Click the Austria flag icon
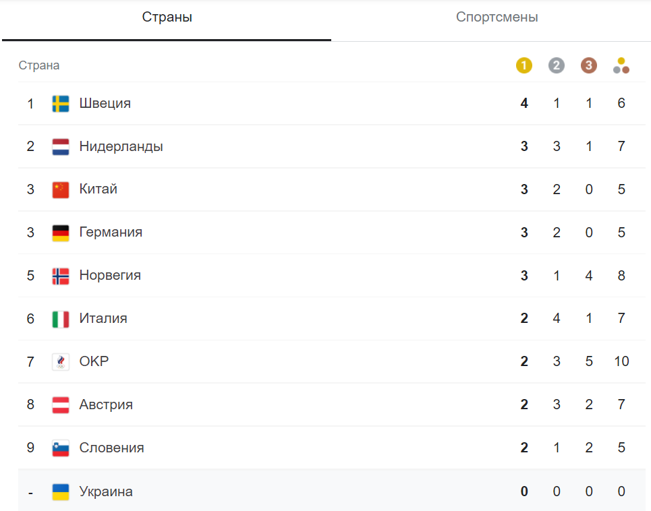 [x=61, y=405]
